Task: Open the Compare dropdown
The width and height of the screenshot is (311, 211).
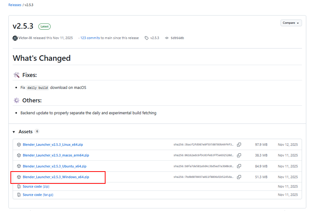Action: point(291,23)
